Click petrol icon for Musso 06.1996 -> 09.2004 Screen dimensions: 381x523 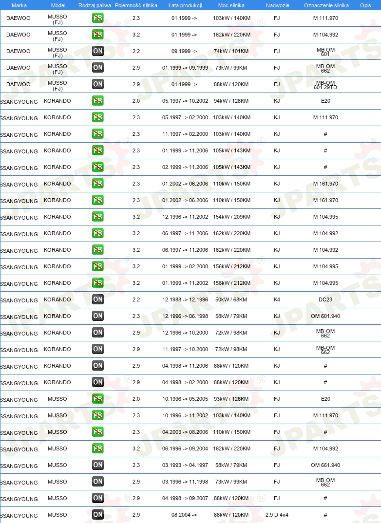tap(98, 448)
